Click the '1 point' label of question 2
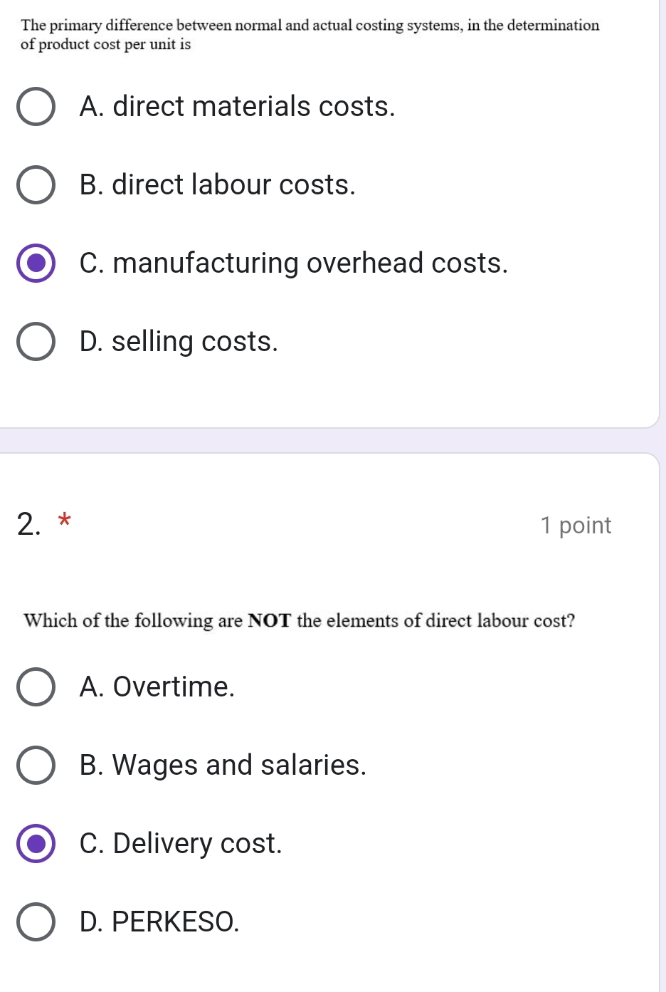The image size is (666, 992). pyautogui.click(x=576, y=526)
